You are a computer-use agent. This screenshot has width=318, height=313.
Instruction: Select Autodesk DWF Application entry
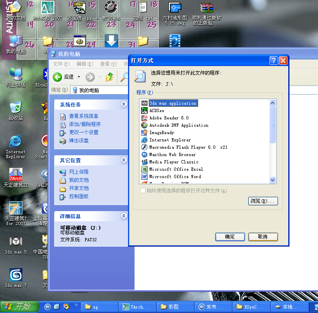point(179,125)
